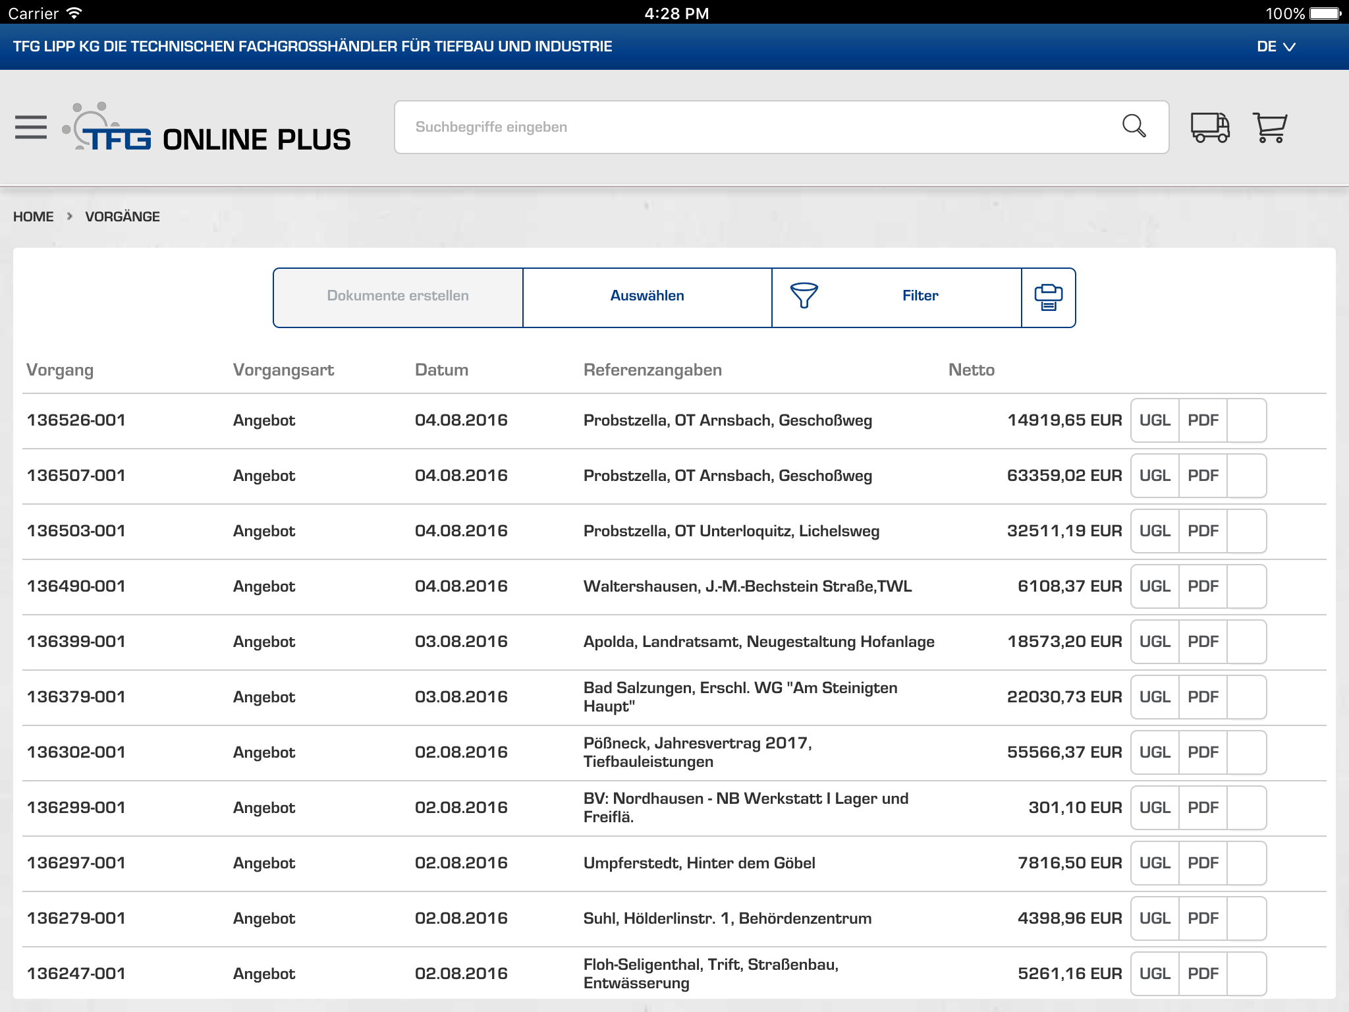Tap the TFG Online Plus logo

(x=207, y=128)
